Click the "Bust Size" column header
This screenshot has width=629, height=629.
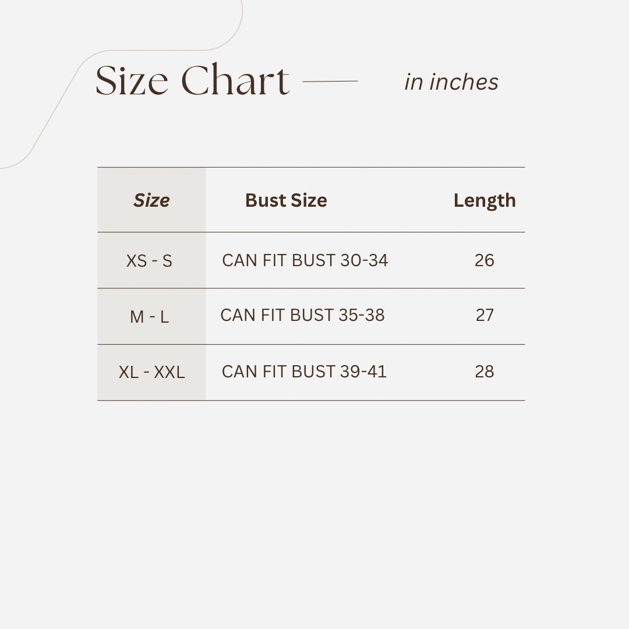286,200
